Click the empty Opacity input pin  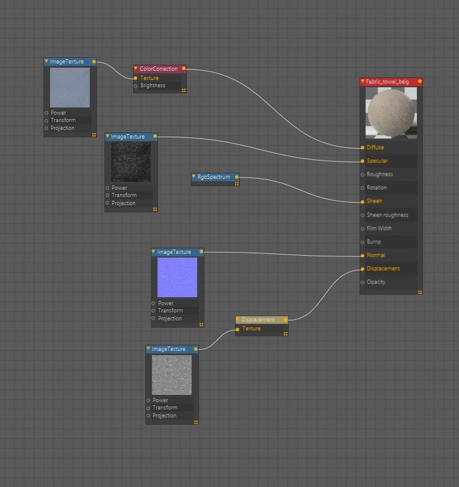pos(363,283)
